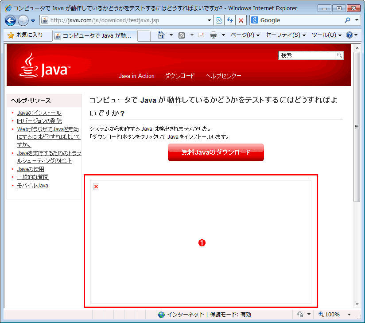Click the page scrollbar up arrow
Image resolution: width=365 pixels, height=323 pixels.
[357, 48]
